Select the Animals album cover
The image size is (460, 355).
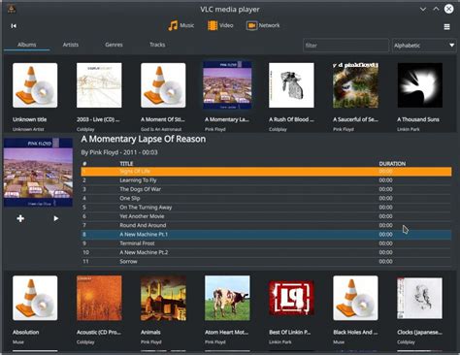pyautogui.click(x=163, y=298)
